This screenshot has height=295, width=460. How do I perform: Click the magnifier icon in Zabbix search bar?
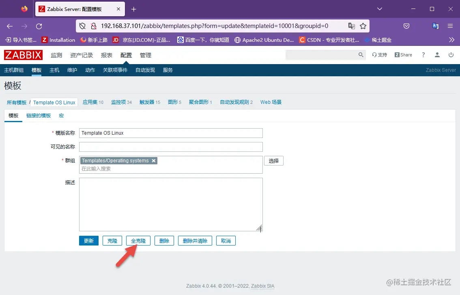click(x=361, y=54)
